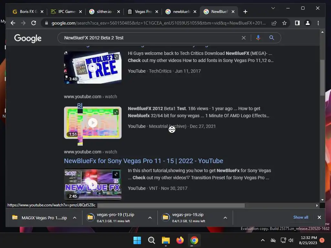331x248 pixels.
Task: Click the Chrome taskbar icon
Action: 194,240
